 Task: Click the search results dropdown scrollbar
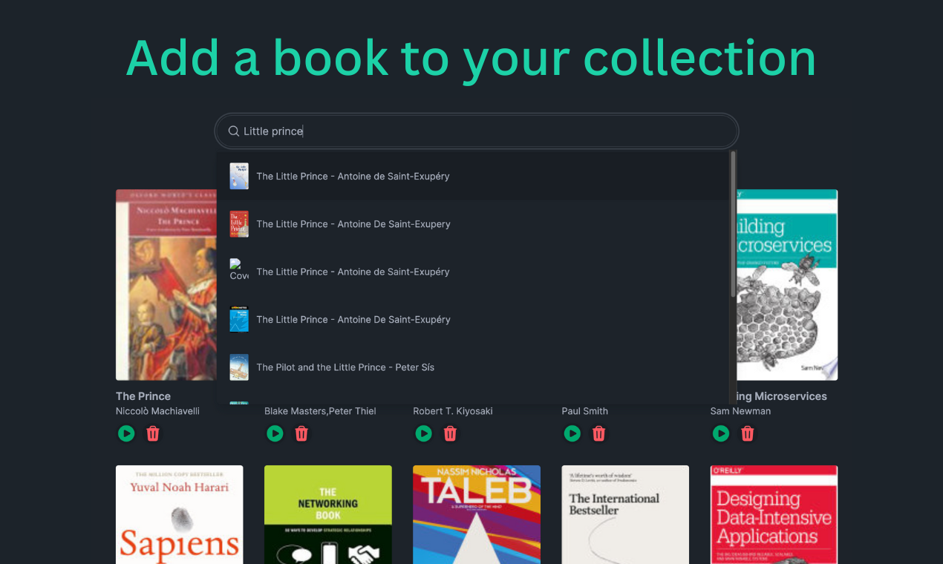[x=733, y=224]
